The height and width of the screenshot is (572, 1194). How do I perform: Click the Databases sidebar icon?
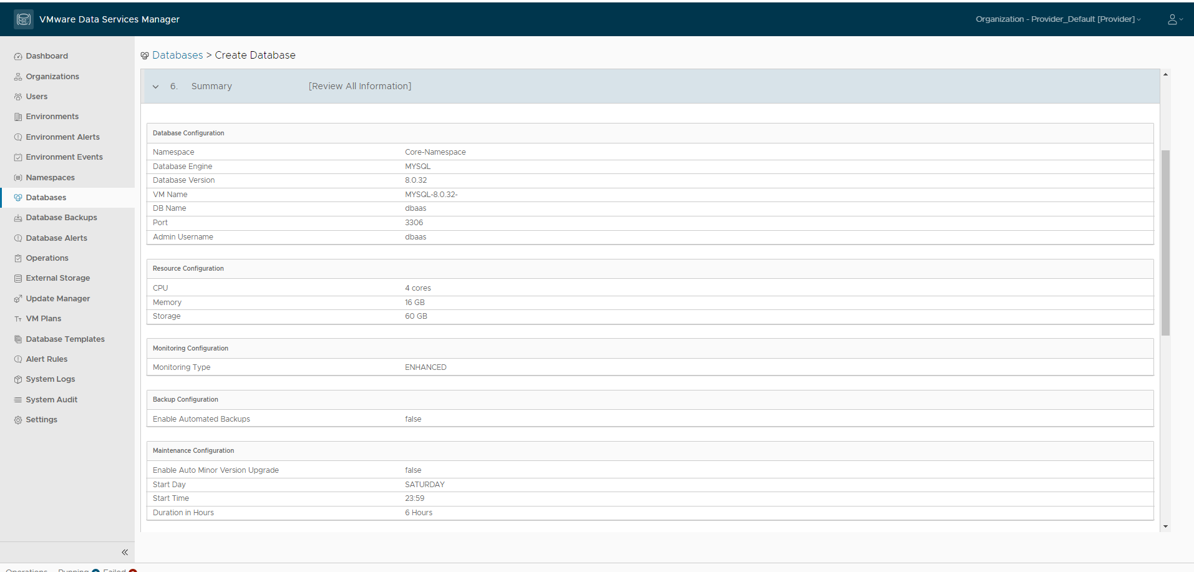18,198
